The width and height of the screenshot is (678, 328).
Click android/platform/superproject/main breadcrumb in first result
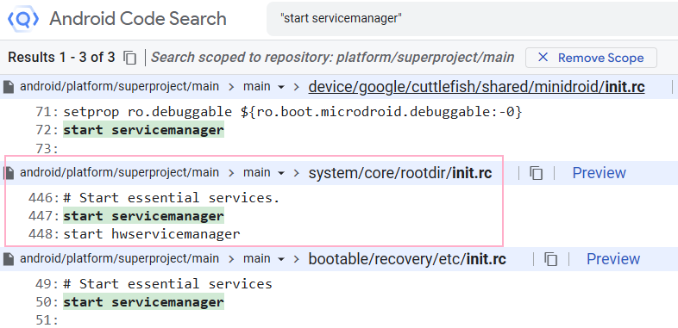coord(119,87)
